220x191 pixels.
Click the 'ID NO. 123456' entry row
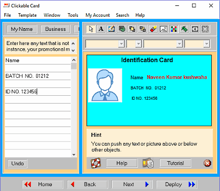[38, 91]
